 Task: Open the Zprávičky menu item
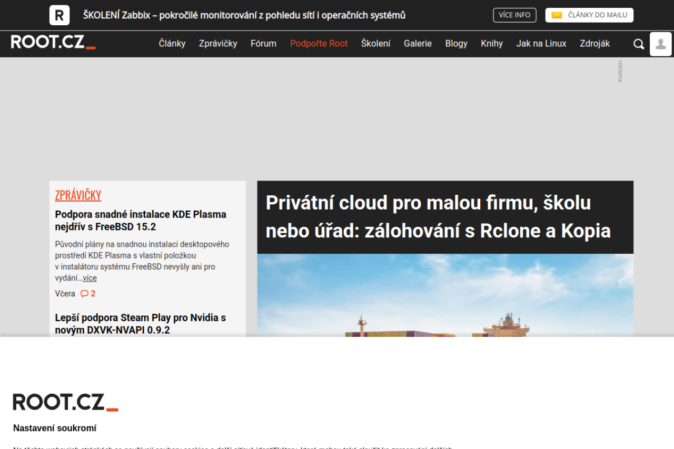tap(218, 44)
